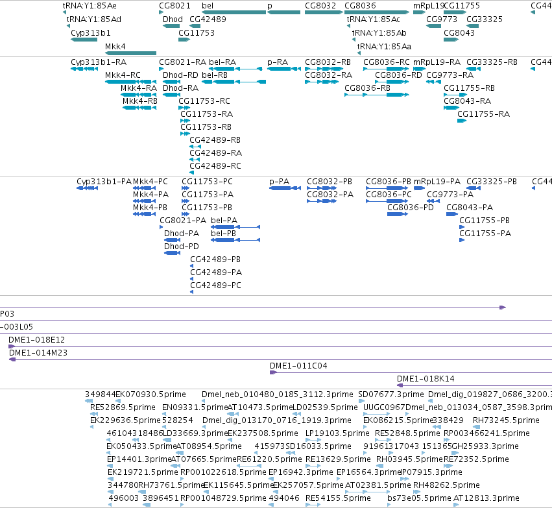Click the bs73e05.5prime EST label
552x508 pixels.
point(419,498)
